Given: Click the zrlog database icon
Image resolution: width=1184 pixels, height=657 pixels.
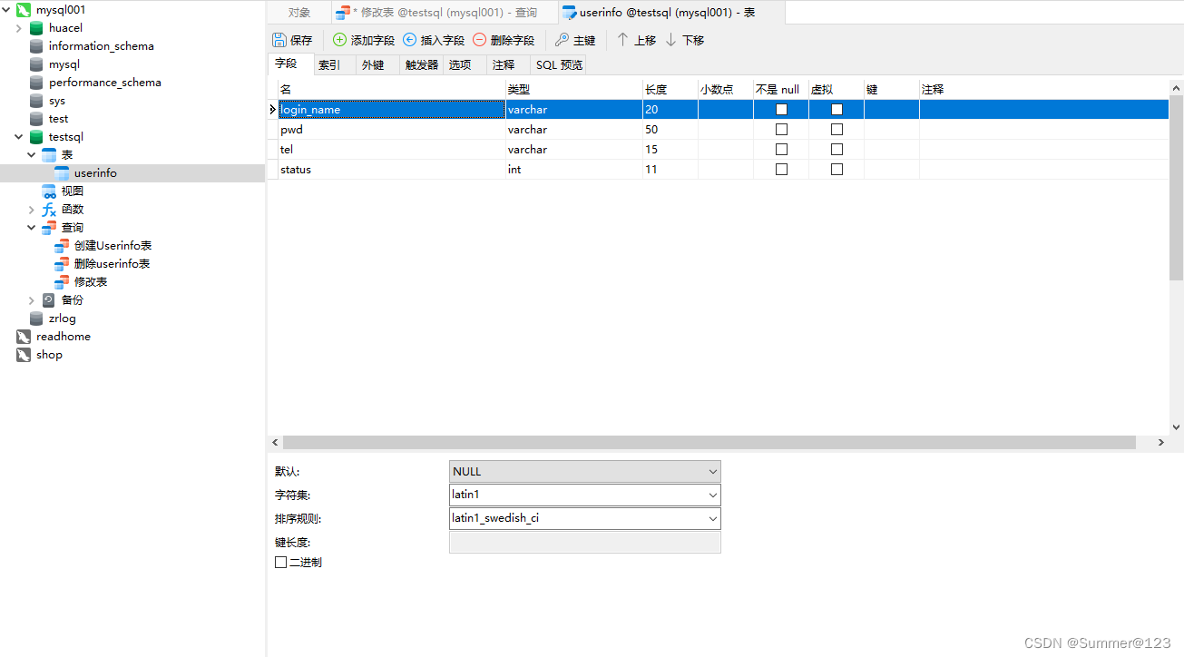Looking at the screenshot, I should tap(36, 319).
